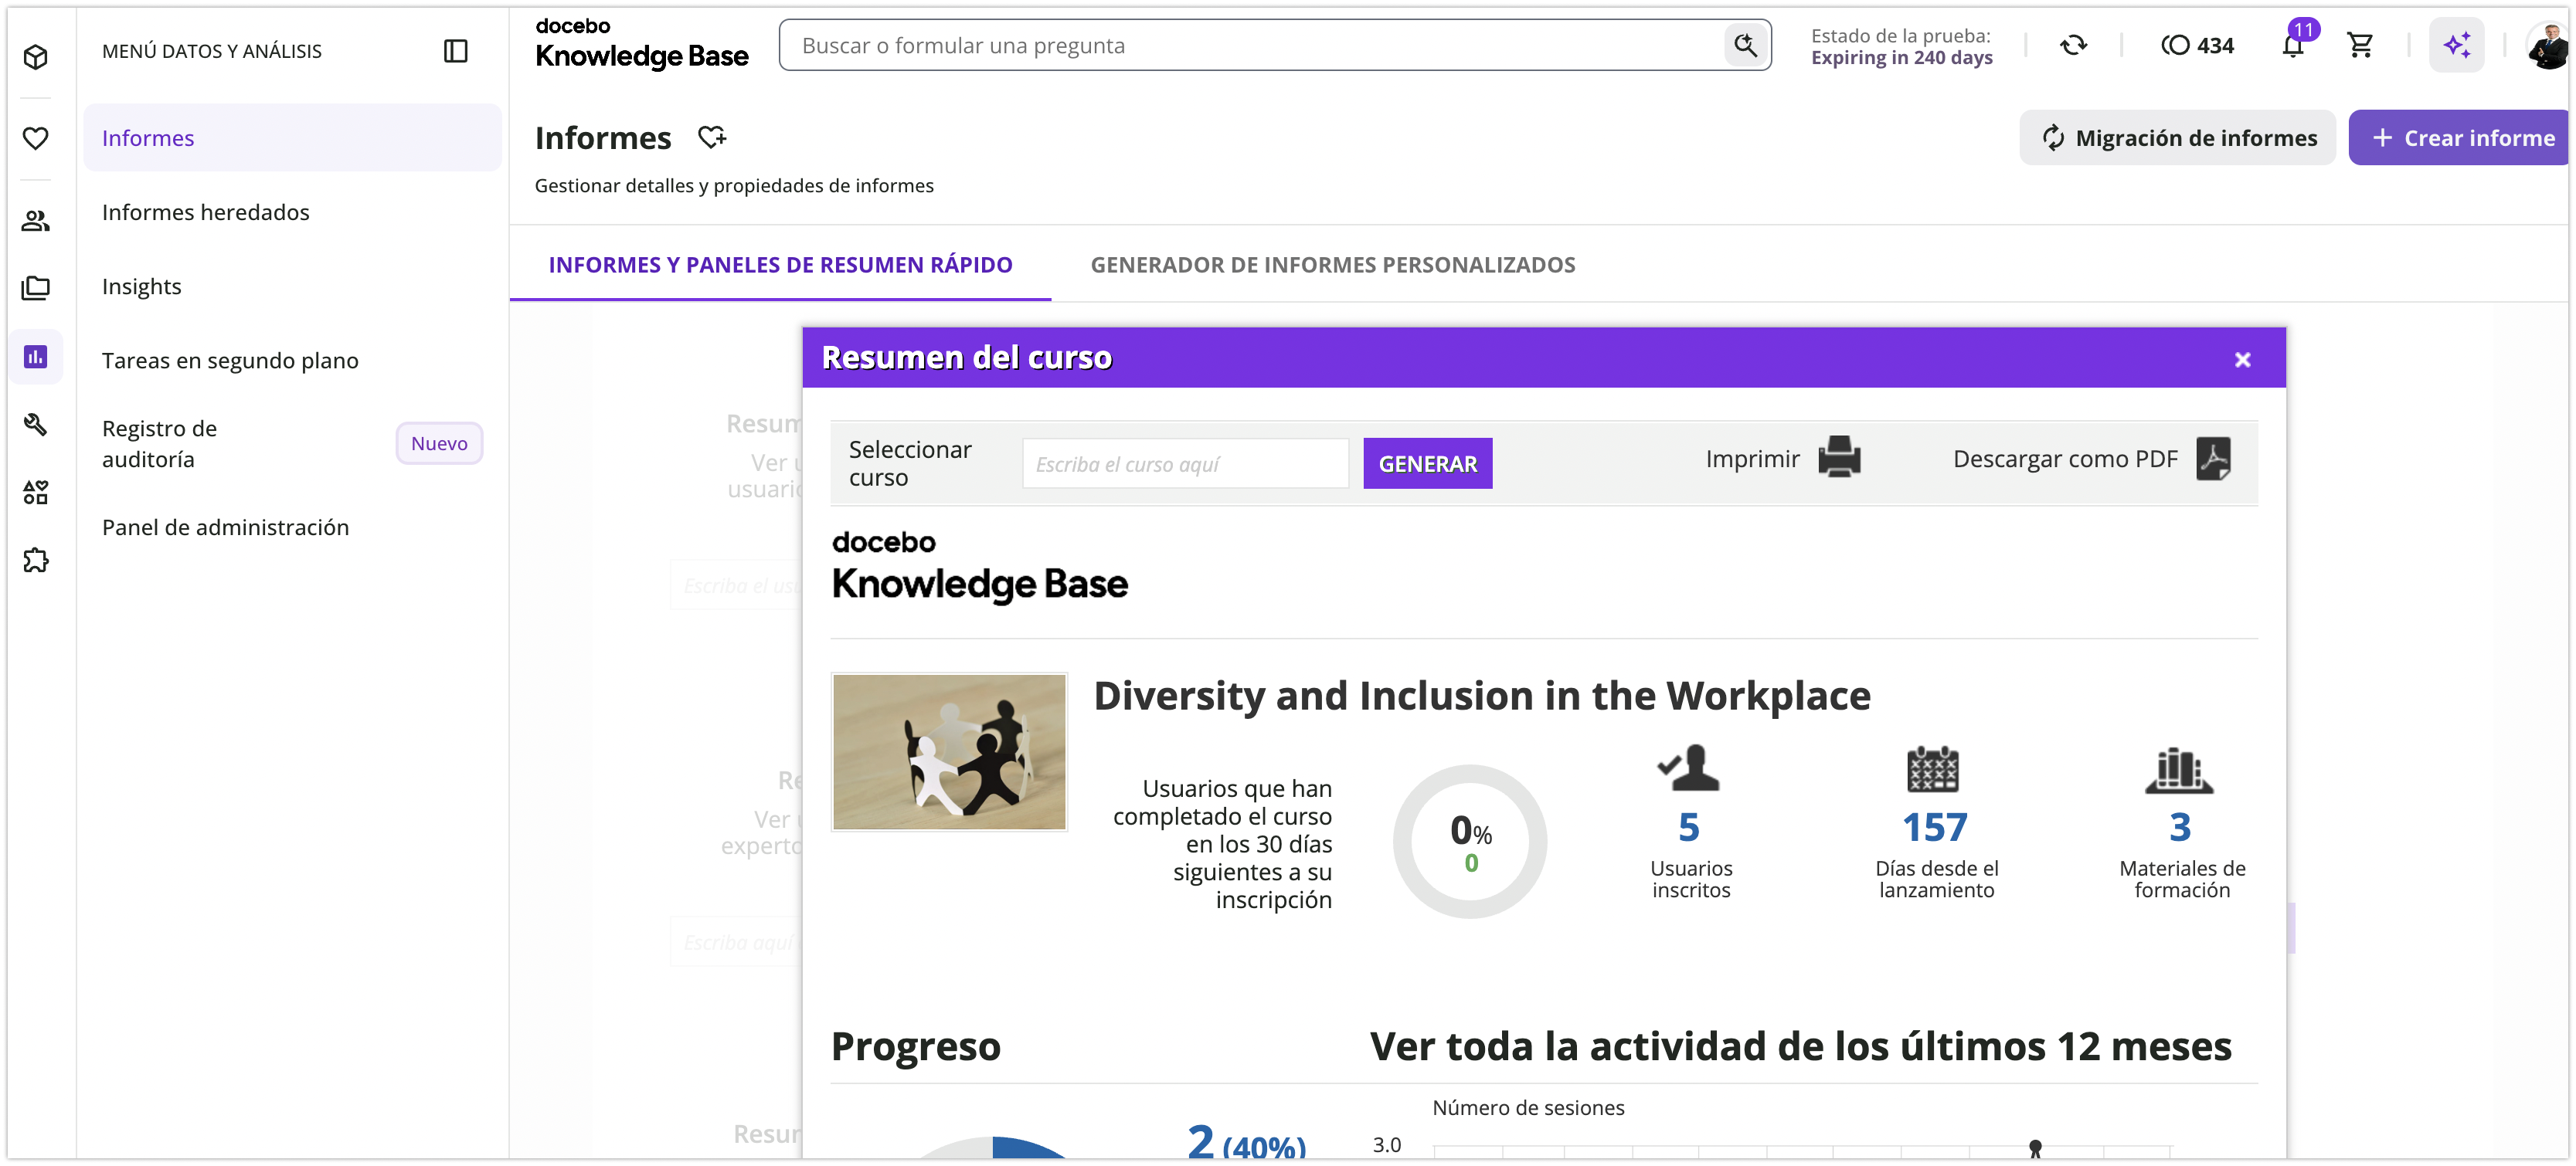
Task: Click the Ver toda la actividad heading
Action: (x=1800, y=1046)
